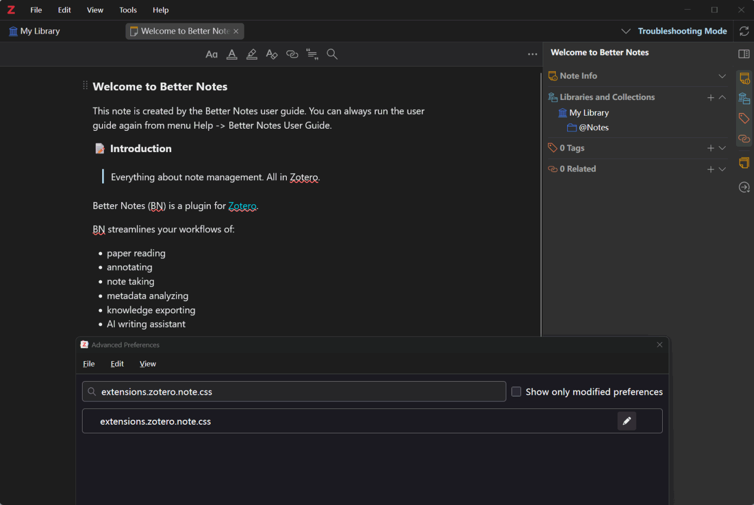Click the Introduction heading

[x=141, y=149]
